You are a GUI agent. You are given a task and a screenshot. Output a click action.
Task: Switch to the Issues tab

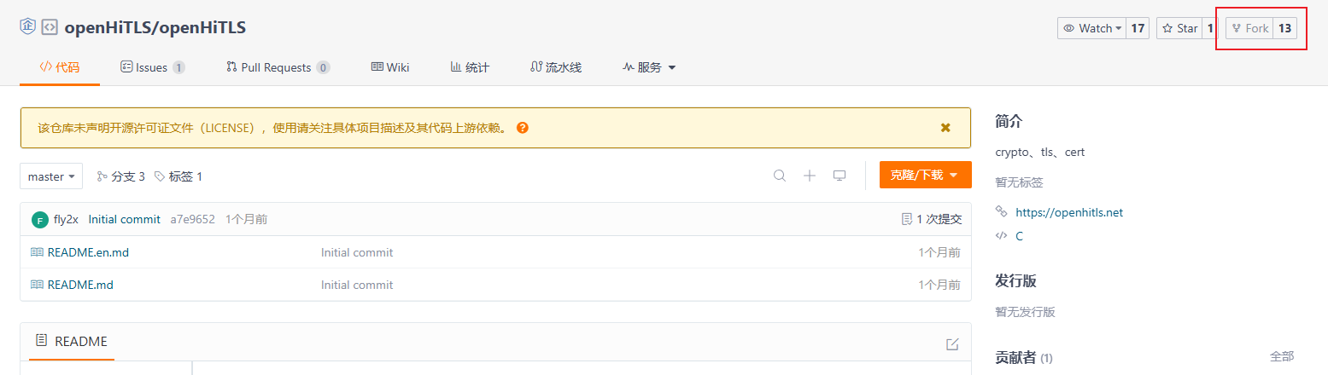pyautogui.click(x=152, y=67)
